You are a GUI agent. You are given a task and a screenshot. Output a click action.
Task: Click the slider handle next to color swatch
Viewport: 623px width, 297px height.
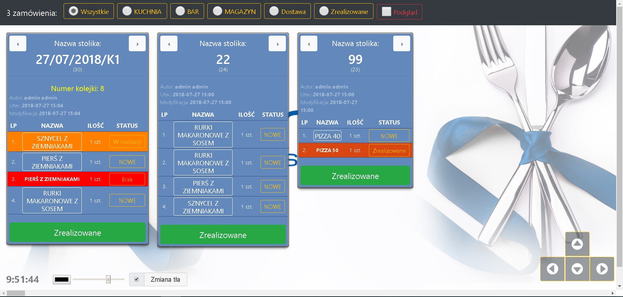coord(108,279)
